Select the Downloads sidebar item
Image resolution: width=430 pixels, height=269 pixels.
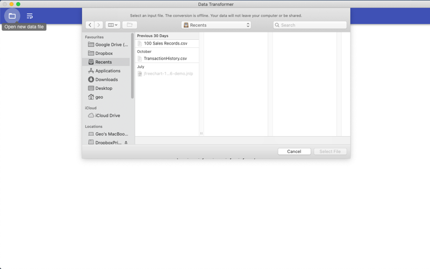[106, 79]
